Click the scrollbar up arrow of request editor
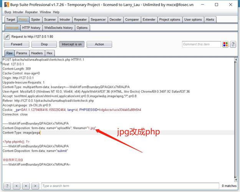Image resolution: width=240 pixels, height=192 pixels. pyautogui.click(x=236, y=60)
